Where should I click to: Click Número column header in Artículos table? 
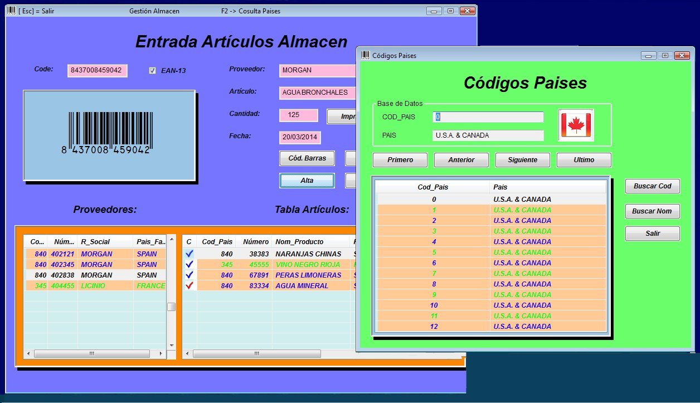(254, 242)
